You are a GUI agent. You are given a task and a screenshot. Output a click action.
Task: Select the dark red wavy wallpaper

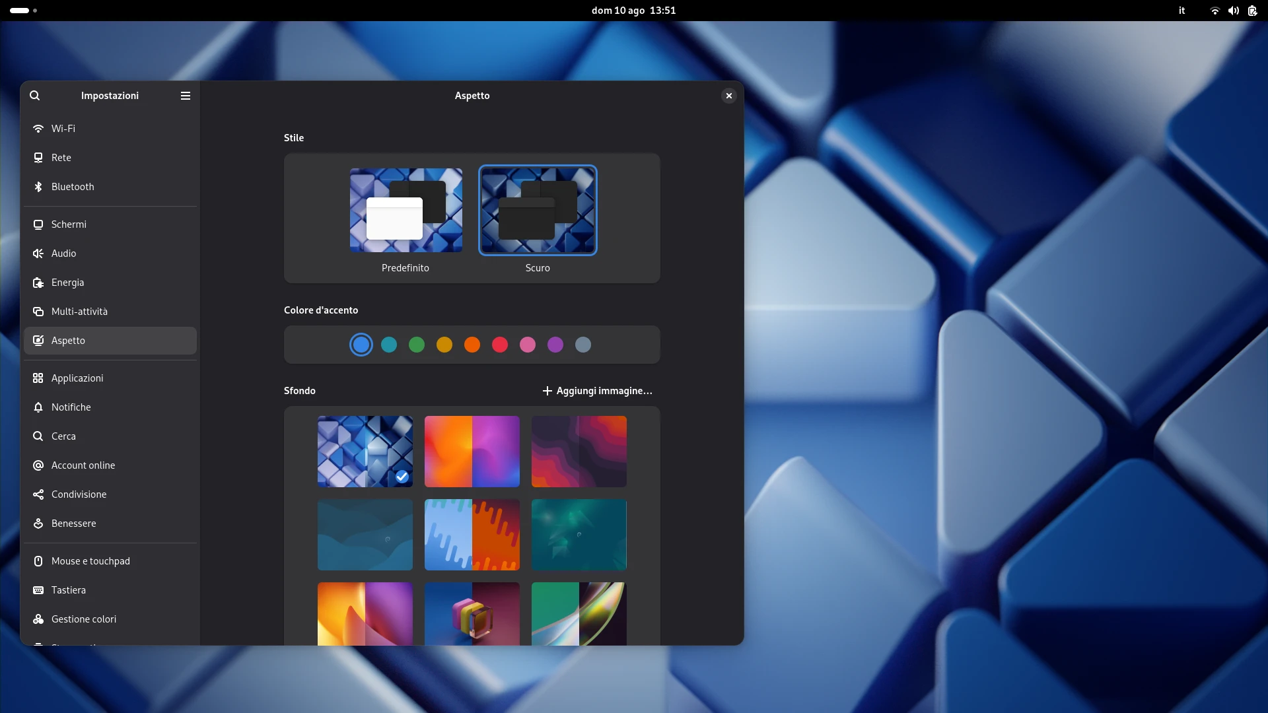click(x=579, y=452)
